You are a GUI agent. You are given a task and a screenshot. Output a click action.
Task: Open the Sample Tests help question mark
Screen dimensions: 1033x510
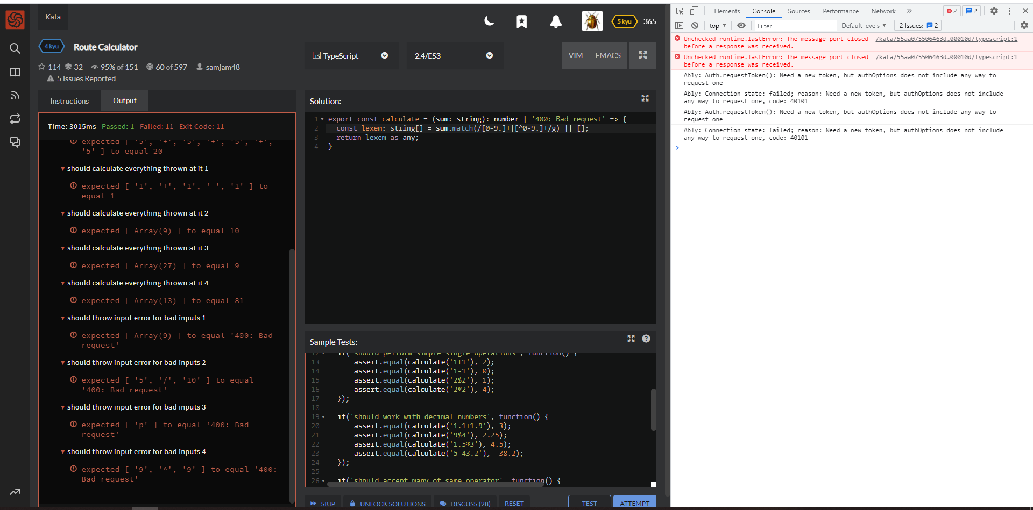pos(647,339)
